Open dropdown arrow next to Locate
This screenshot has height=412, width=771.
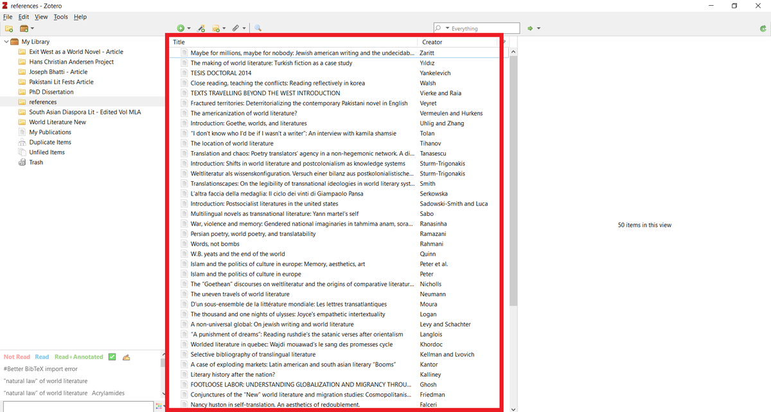[538, 28]
